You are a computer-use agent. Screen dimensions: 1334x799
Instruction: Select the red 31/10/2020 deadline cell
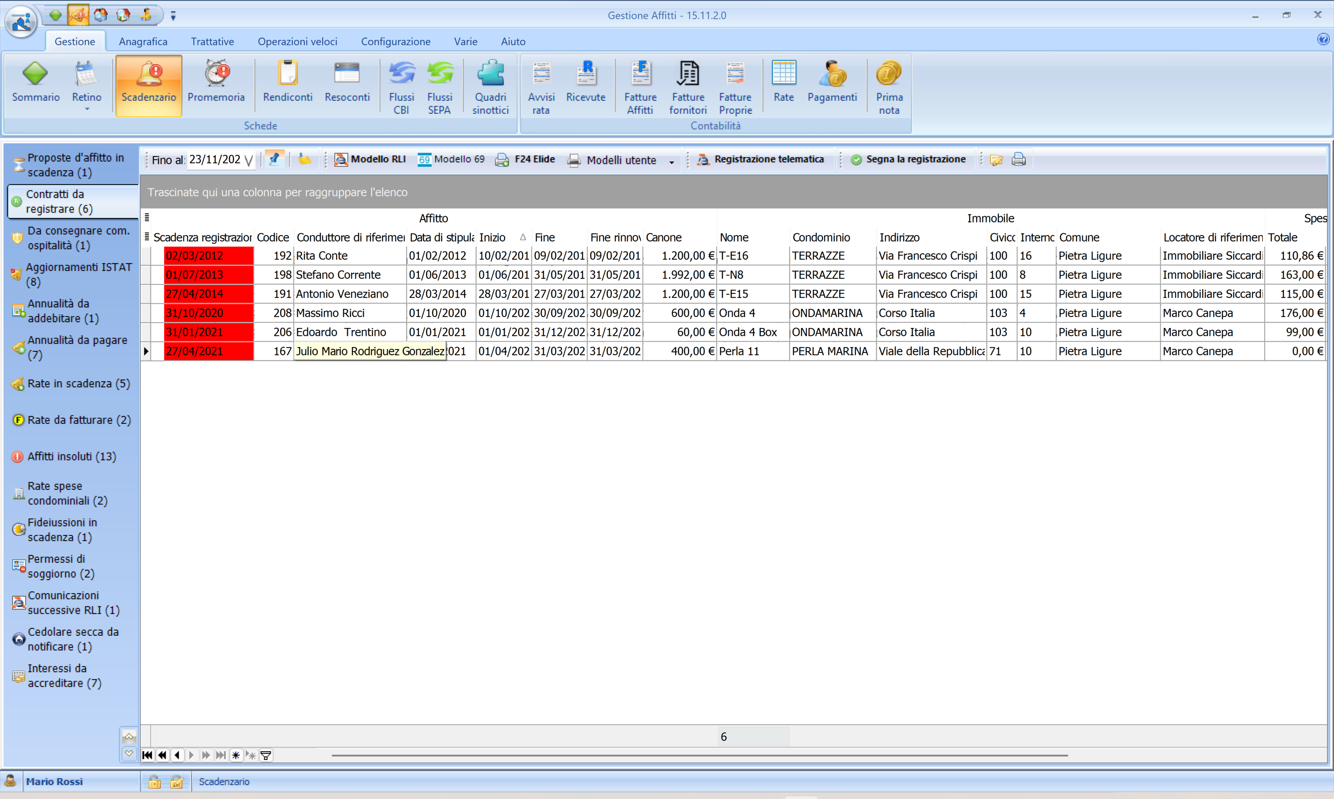click(x=208, y=313)
